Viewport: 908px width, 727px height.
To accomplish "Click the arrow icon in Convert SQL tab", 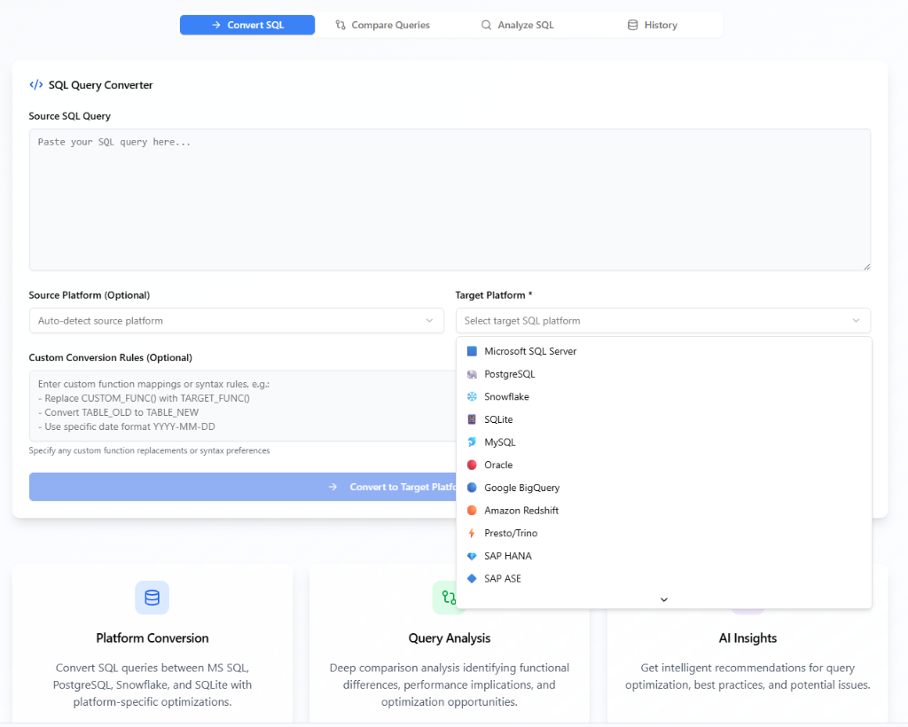I will (216, 25).
